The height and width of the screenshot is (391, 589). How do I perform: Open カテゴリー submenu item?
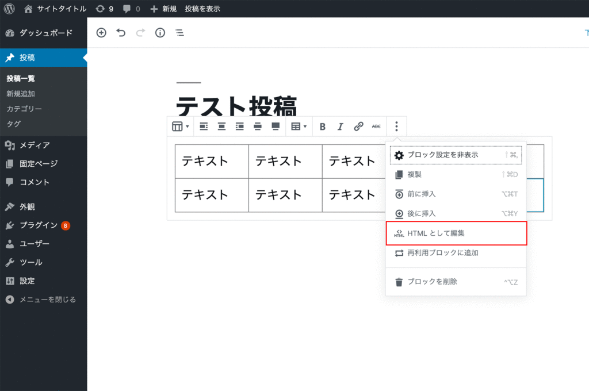coord(24,109)
